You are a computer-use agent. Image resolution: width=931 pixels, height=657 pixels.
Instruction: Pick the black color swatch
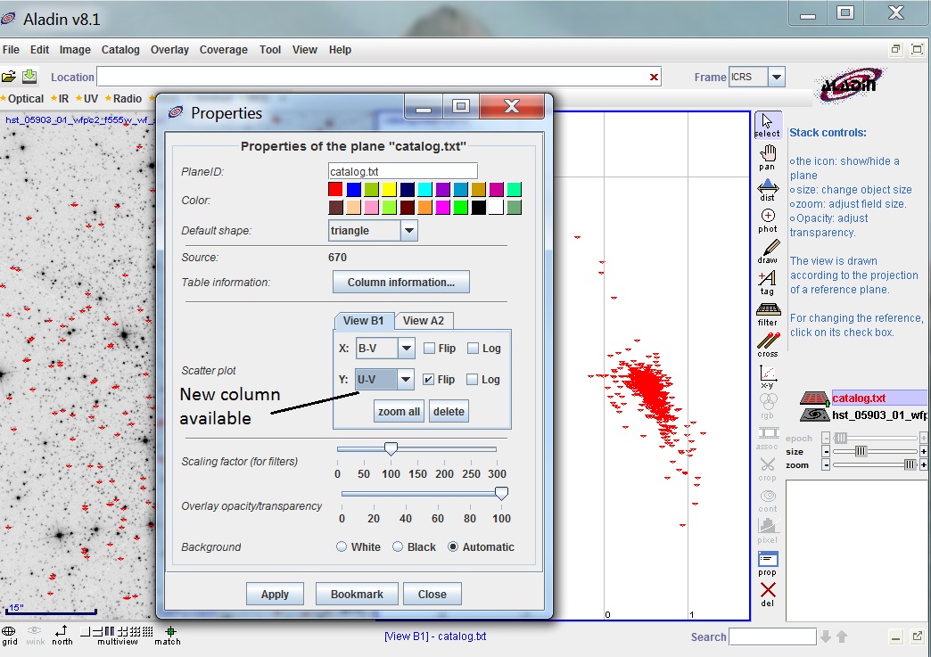point(478,207)
